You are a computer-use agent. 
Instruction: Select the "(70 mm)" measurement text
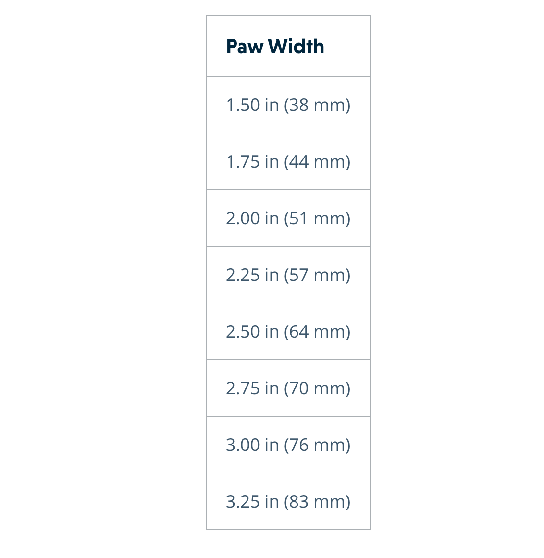[317, 388]
